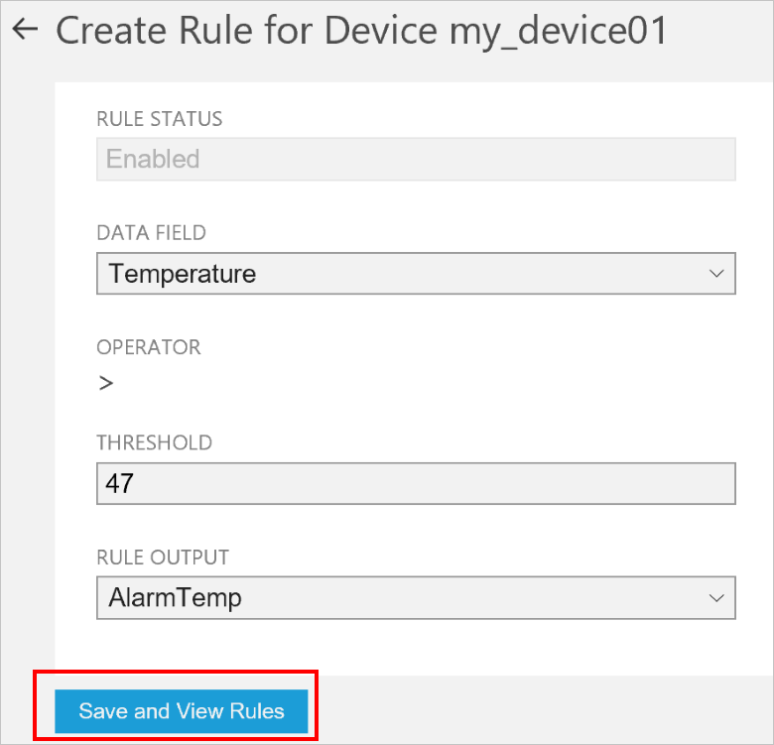The height and width of the screenshot is (745, 774).
Task: Click the RULE STATUS label
Action: 159,119
